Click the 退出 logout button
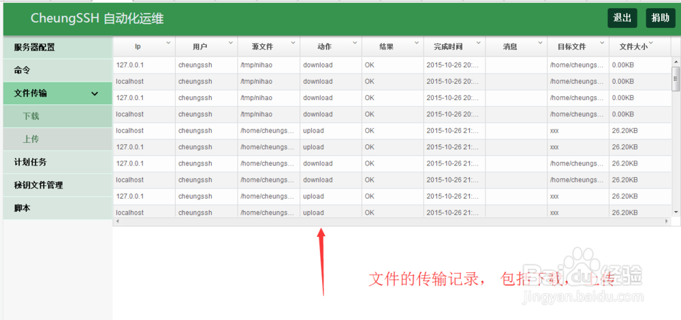 tap(622, 18)
